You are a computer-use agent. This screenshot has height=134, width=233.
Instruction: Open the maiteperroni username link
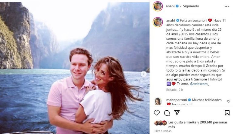[x=177, y=100]
